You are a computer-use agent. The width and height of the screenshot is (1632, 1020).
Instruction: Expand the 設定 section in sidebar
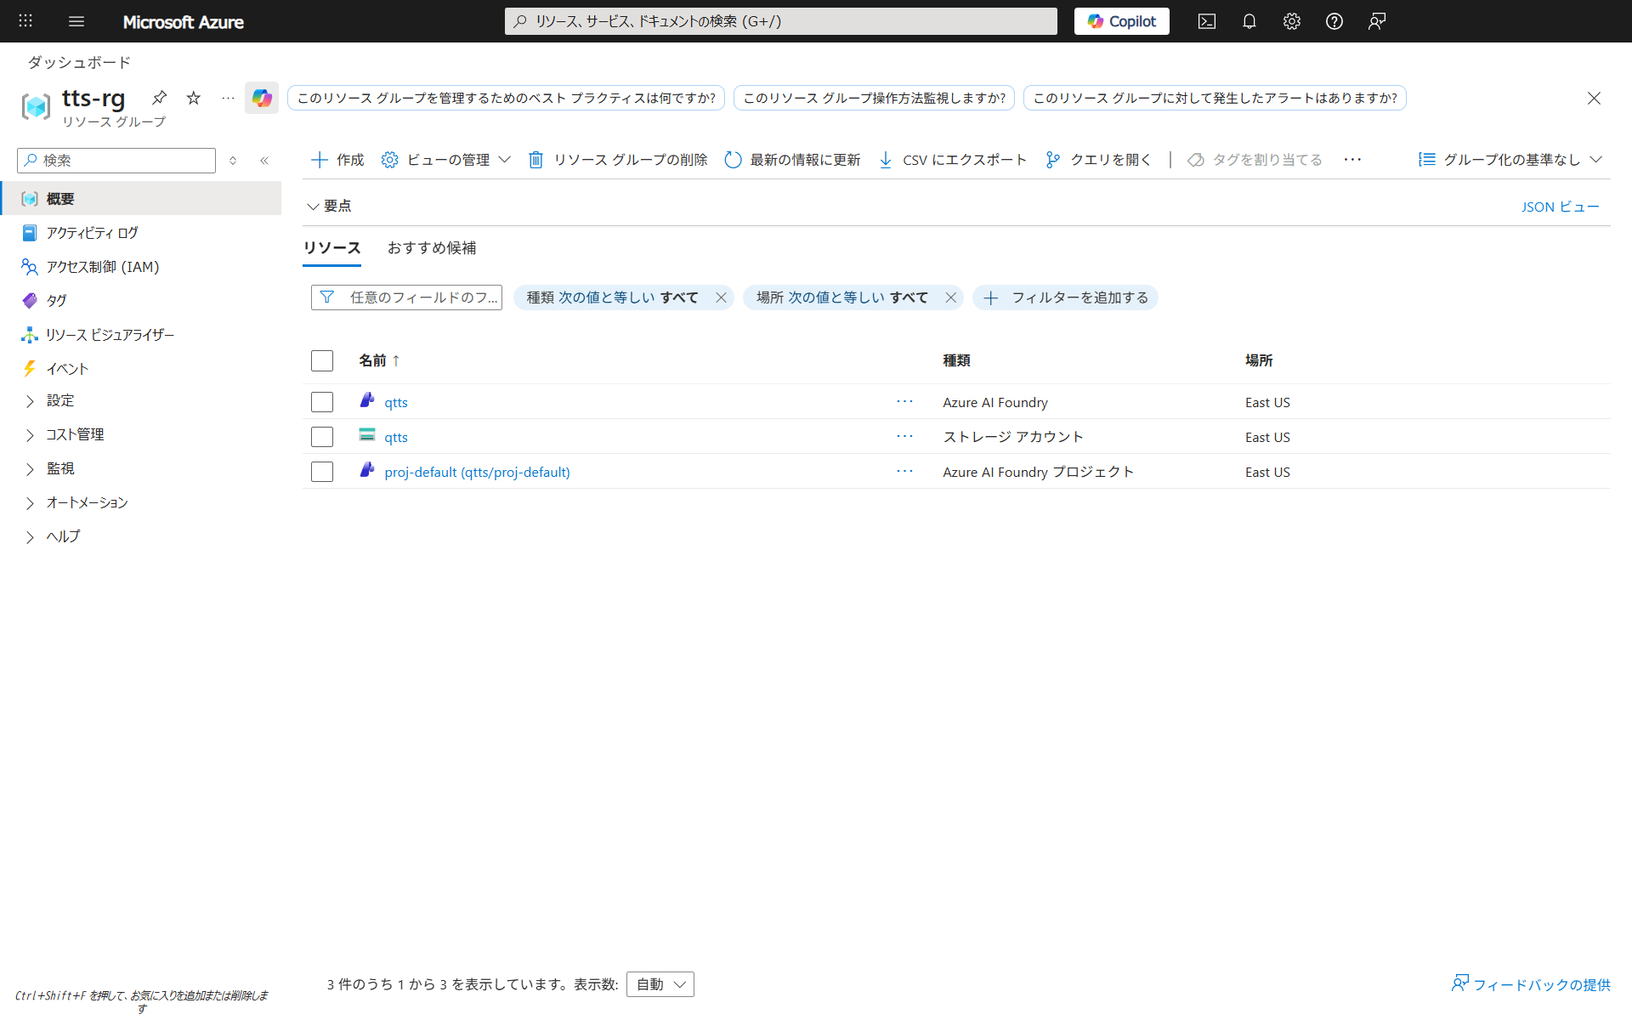pos(59,400)
